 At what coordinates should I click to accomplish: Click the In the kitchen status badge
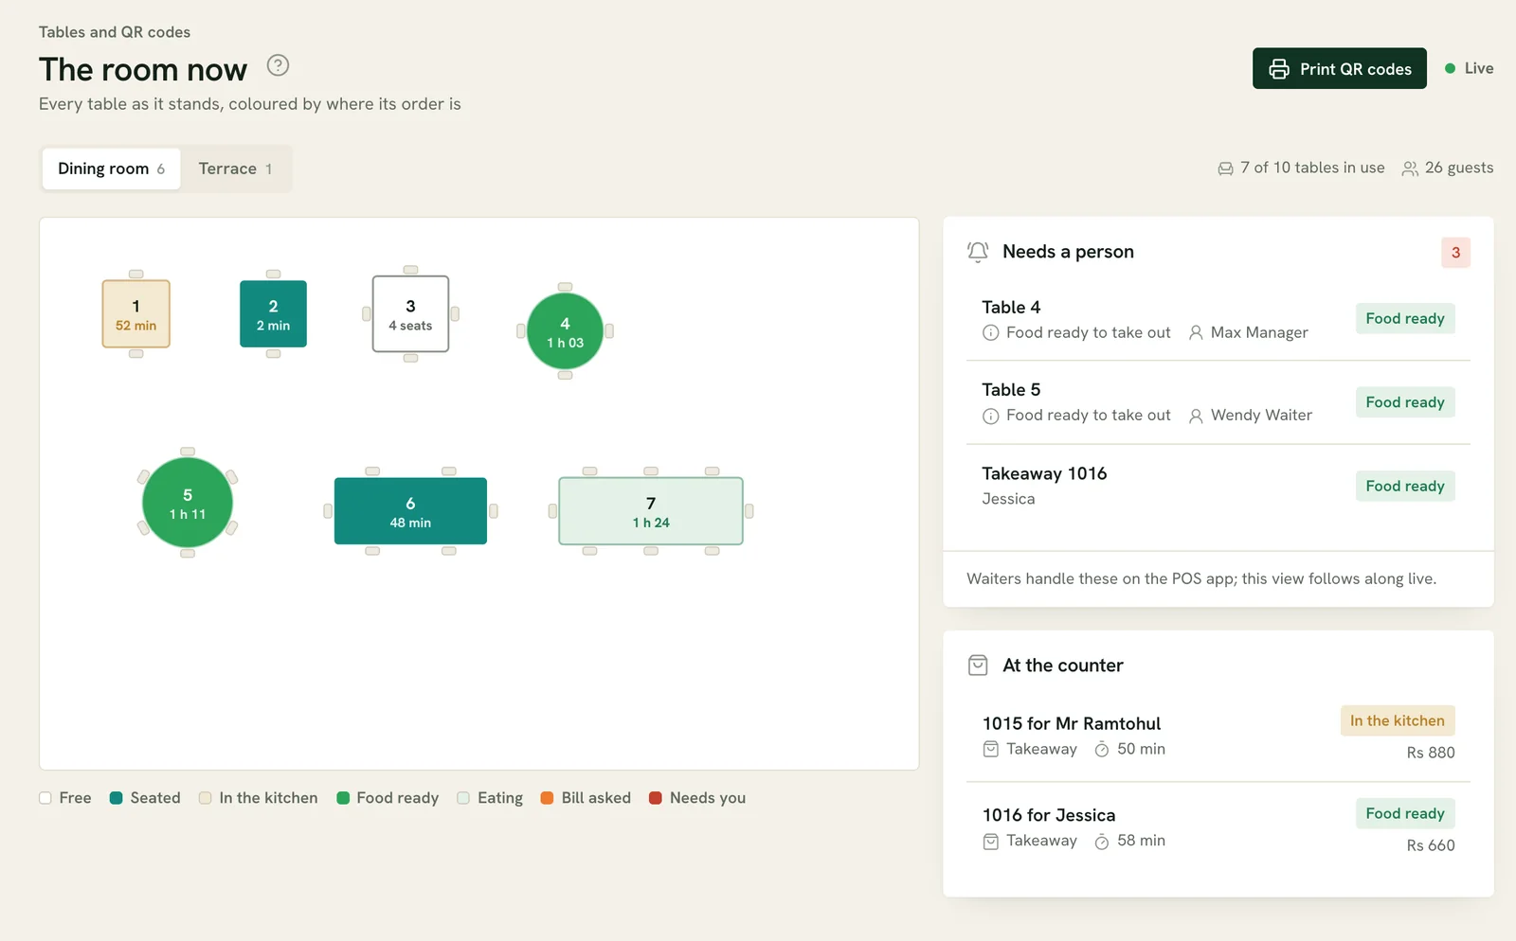[x=1398, y=720]
